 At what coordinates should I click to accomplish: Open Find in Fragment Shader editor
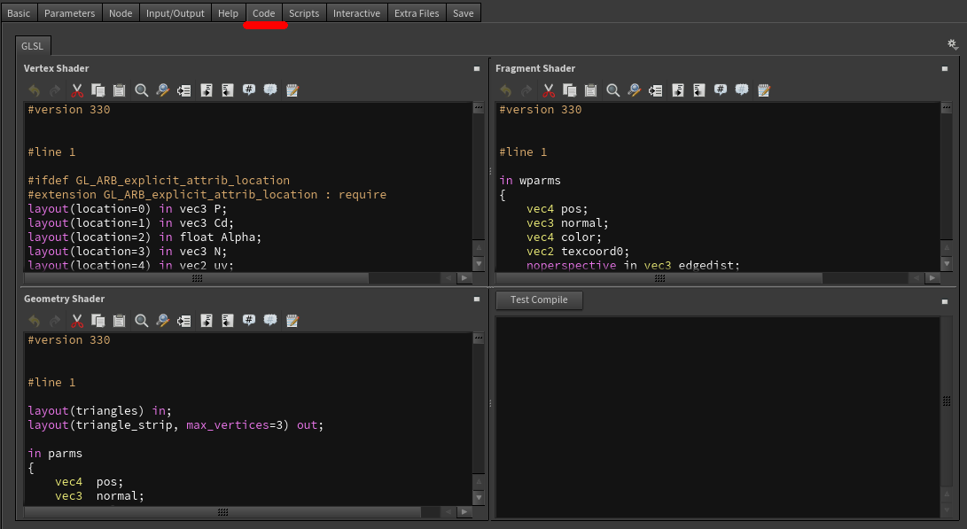(612, 90)
